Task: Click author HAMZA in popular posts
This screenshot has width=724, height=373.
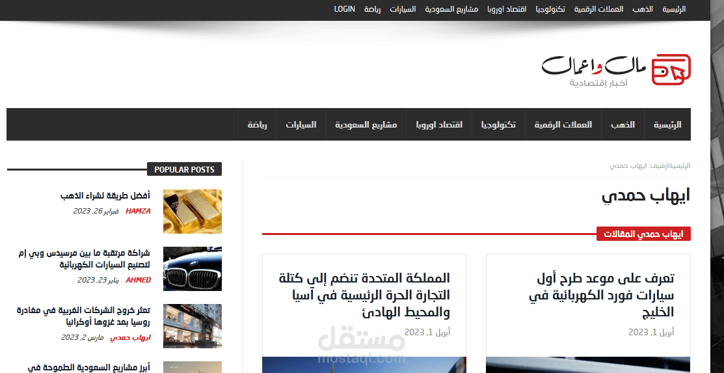Action: pos(138,211)
